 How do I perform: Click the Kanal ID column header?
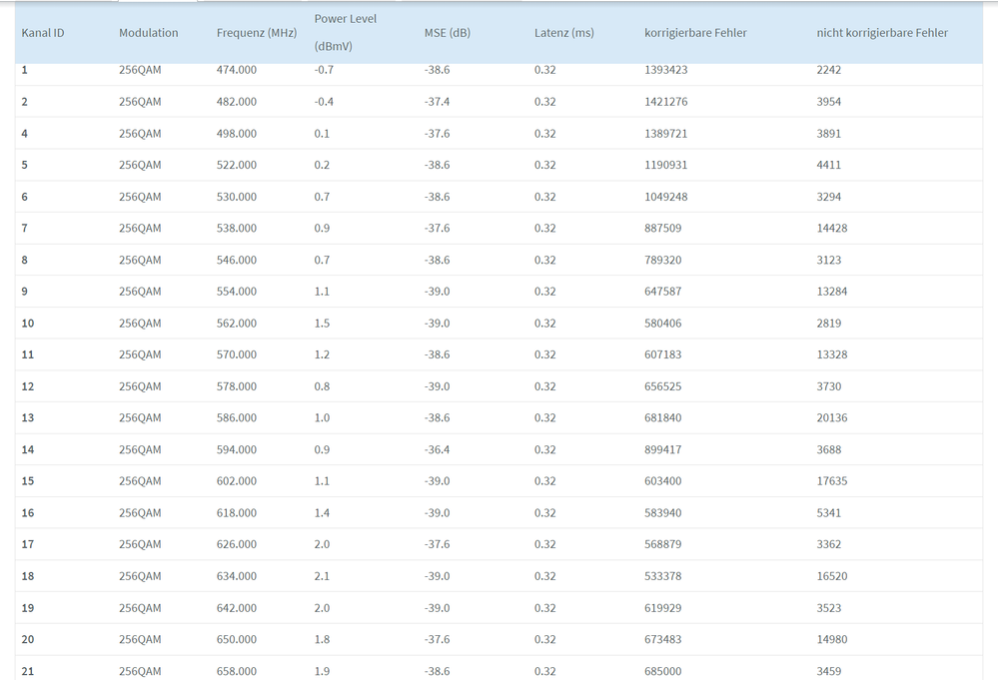(43, 33)
